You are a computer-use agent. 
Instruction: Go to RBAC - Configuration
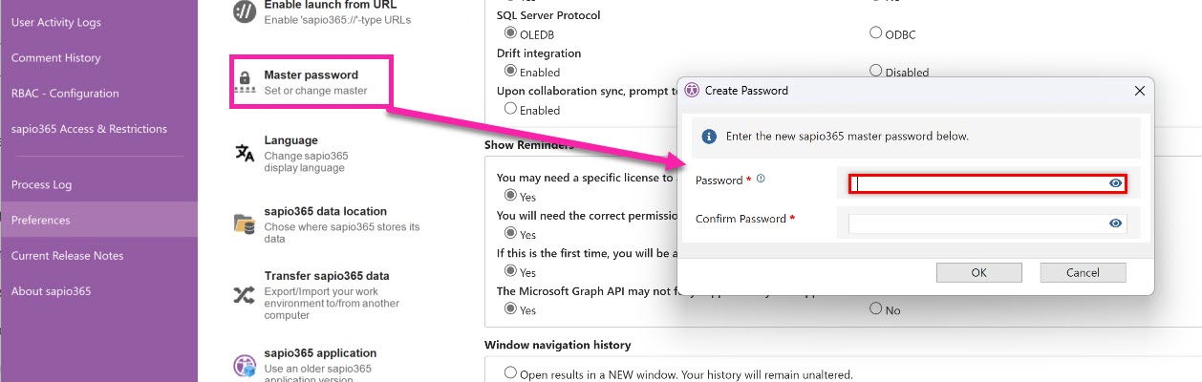[65, 94]
